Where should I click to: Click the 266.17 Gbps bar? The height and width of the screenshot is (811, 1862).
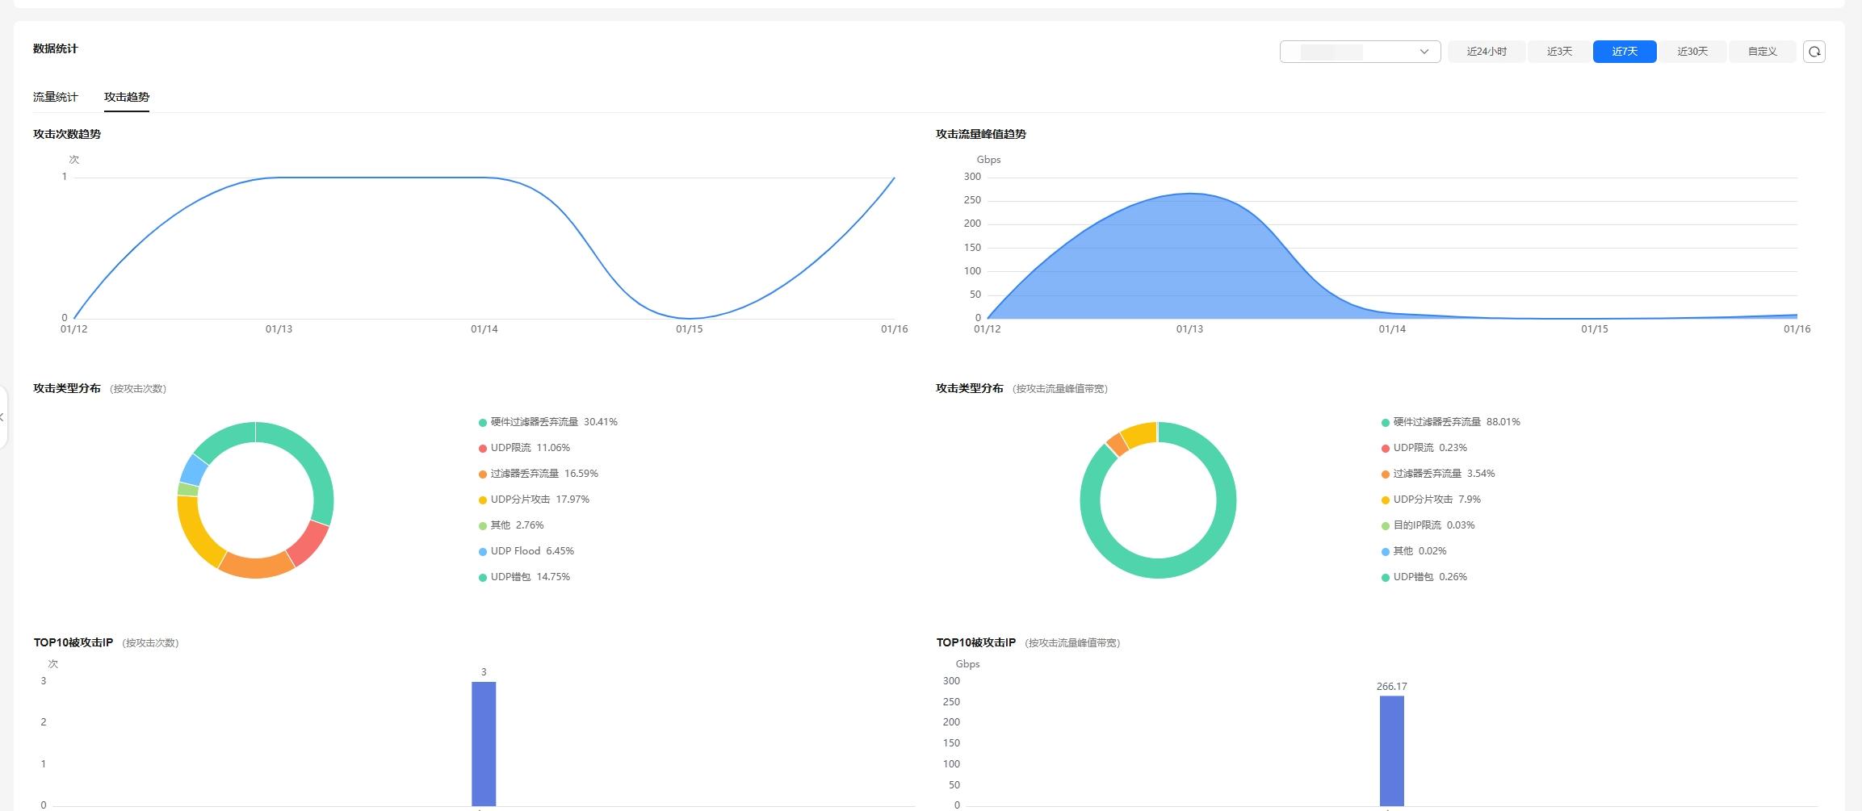[x=1391, y=750]
